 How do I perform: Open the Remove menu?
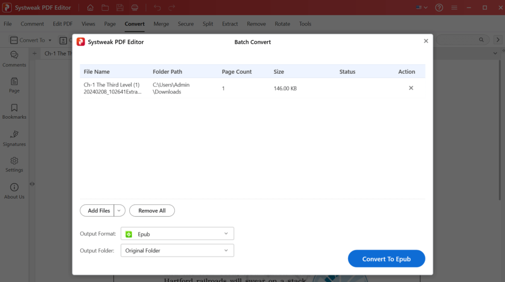(x=256, y=24)
